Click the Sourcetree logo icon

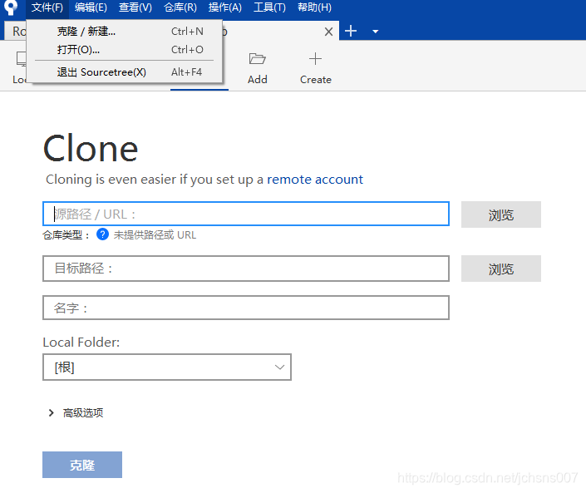(x=11, y=7)
